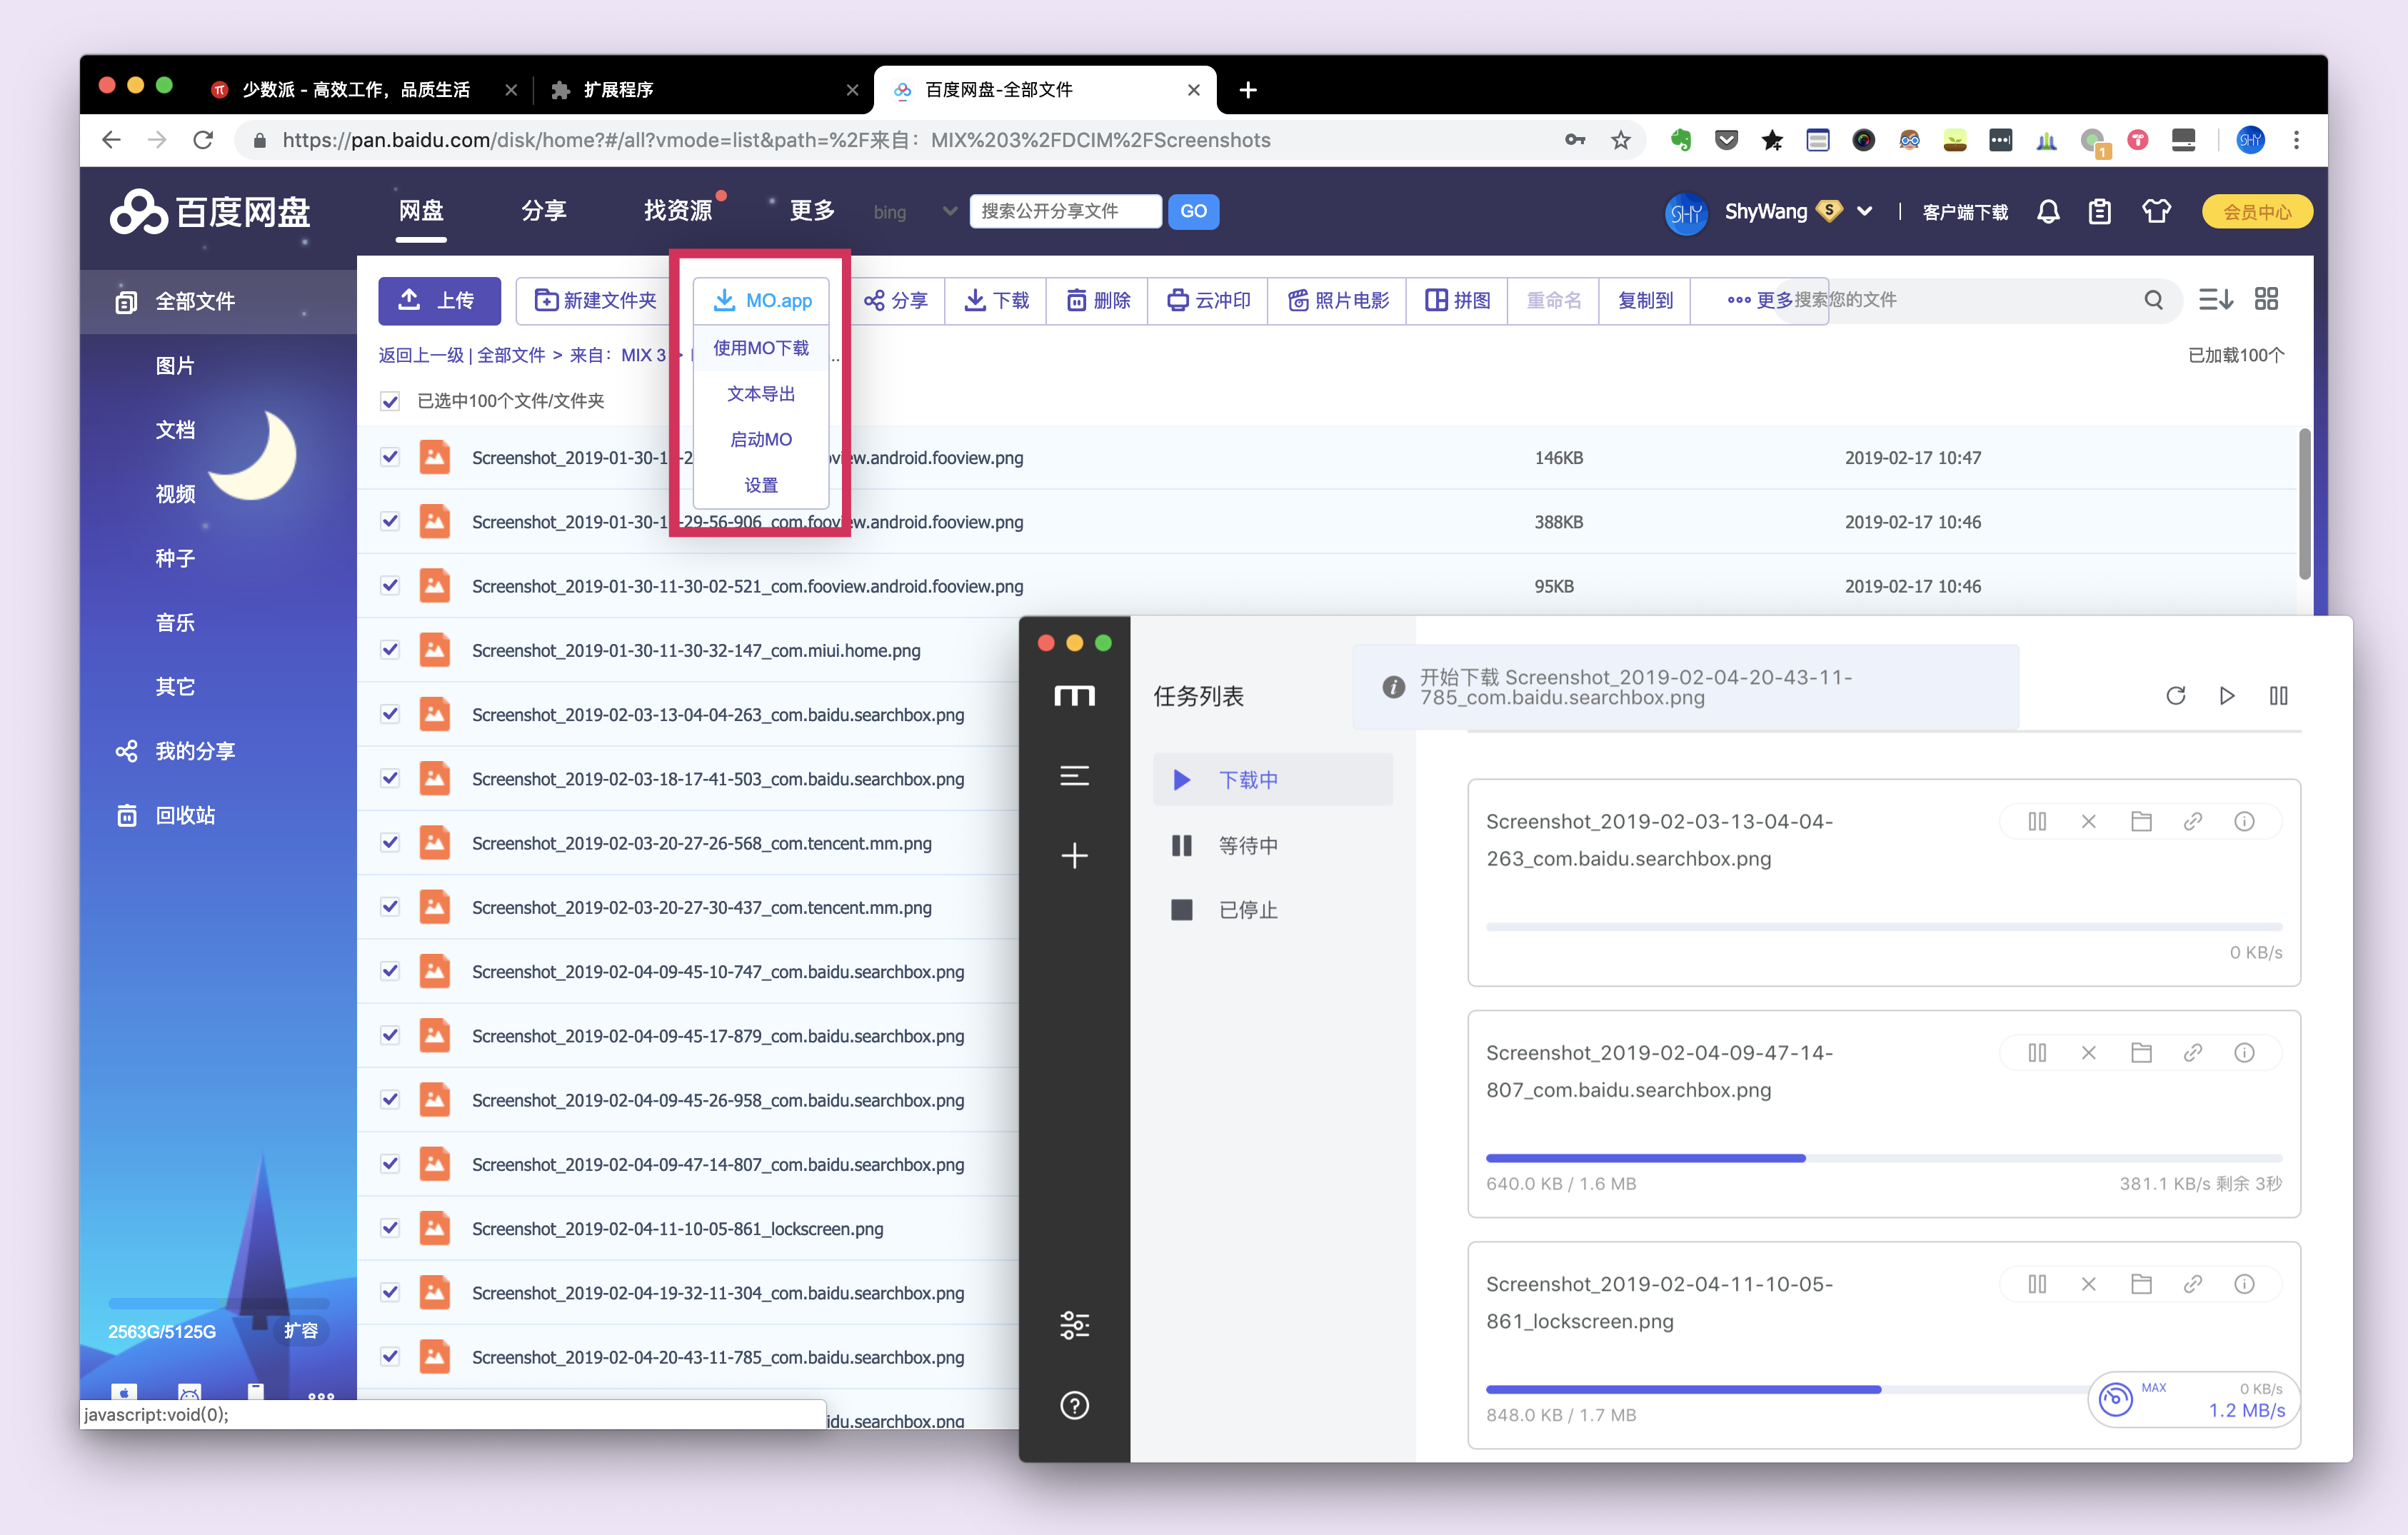The height and width of the screenshot is (1535, 2408).
Task: Select 文本导出 in MO.app menu
Action: pos(760,394)
